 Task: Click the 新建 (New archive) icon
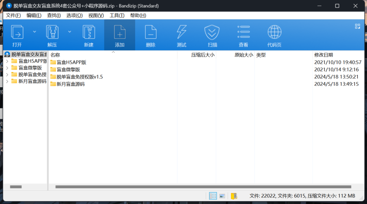pos(89,32)
